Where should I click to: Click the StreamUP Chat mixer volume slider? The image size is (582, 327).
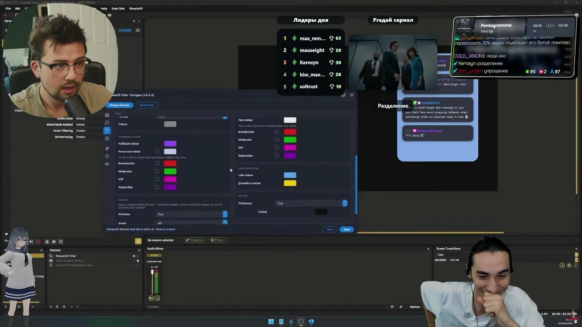click(x=152, y=282)
